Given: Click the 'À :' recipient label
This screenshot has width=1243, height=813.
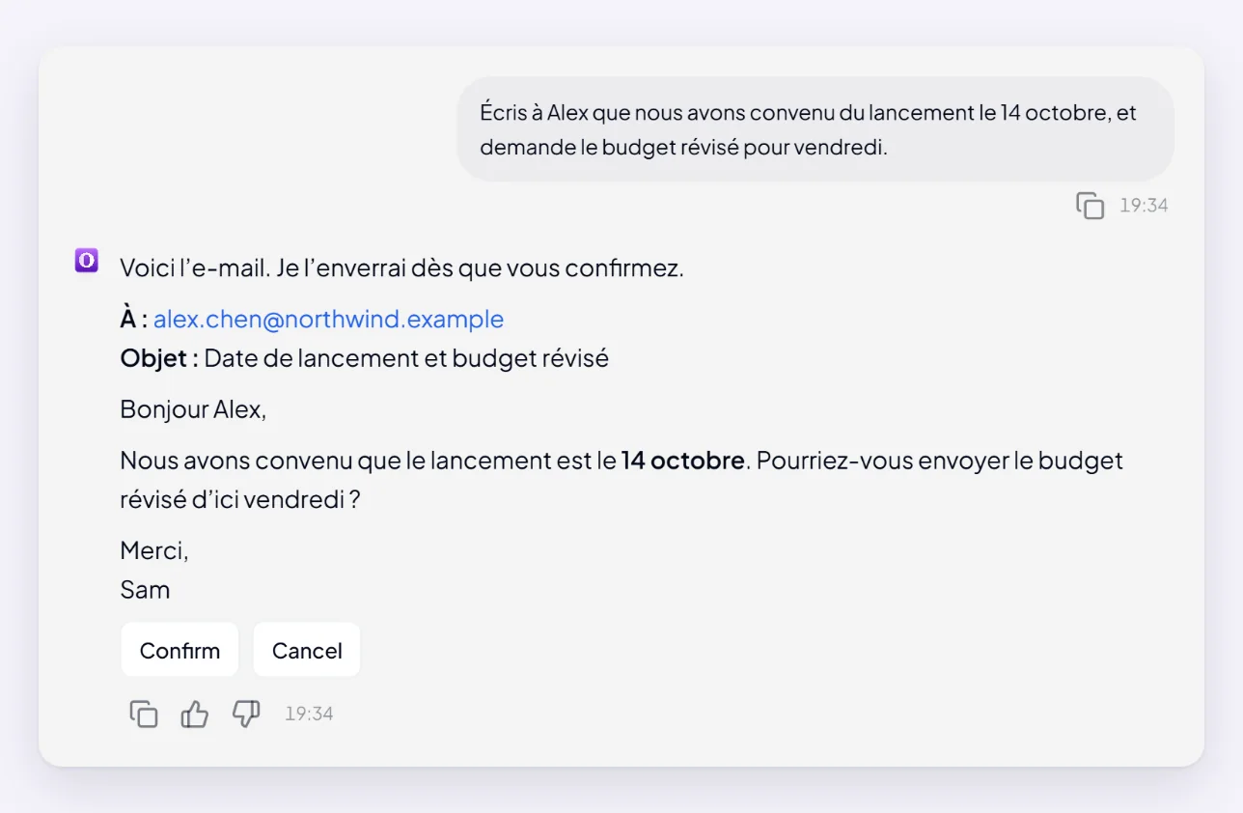Looking at the screenshot, I should click(x=134, y=319).
